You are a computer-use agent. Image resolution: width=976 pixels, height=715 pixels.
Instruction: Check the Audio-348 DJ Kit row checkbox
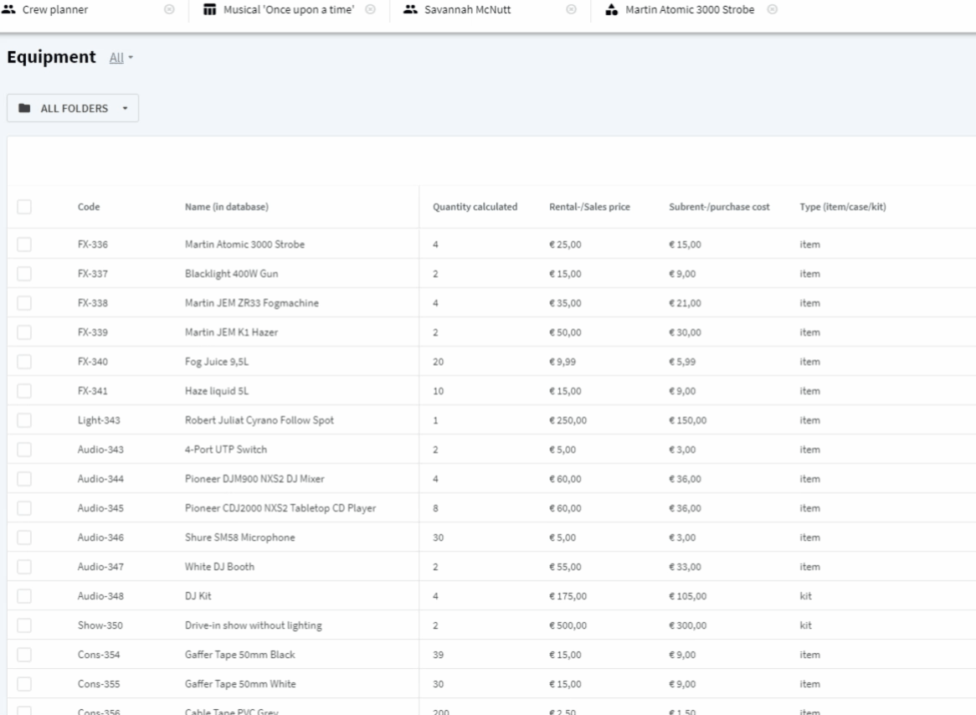click(x=24, y=595)
